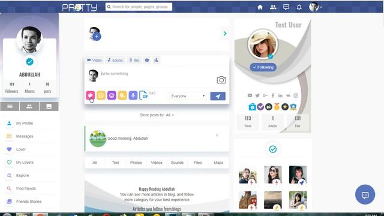The width and height of the screenshot is (384, 216).
Task: Click the orange location pin icon
Action: point(122,95)
